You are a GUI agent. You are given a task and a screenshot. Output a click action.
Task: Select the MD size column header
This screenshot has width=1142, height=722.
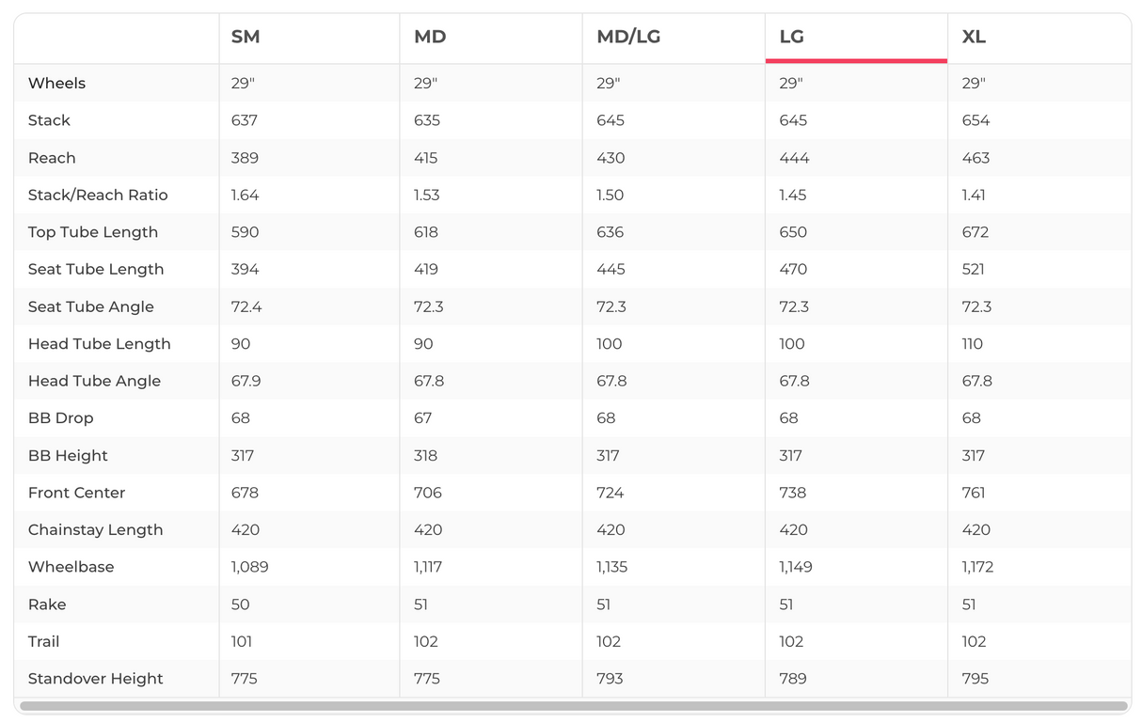point(430,38)
